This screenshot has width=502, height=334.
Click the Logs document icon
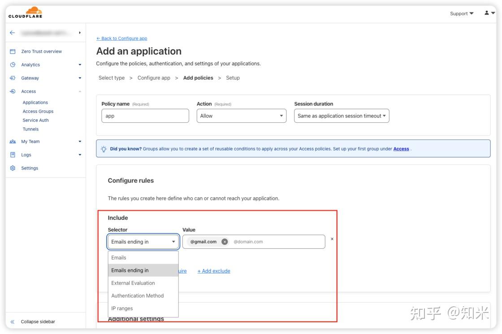point(13,155)
